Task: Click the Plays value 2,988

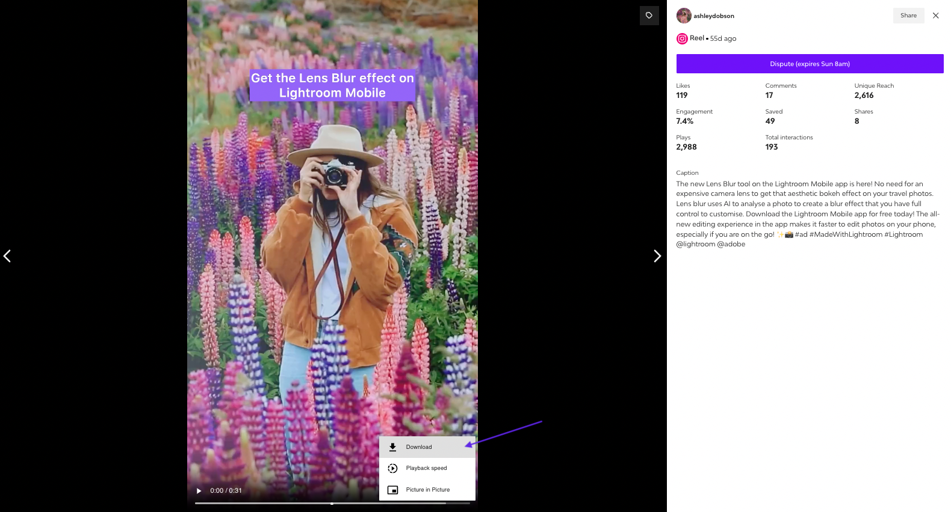Action: tap(686, 147)
